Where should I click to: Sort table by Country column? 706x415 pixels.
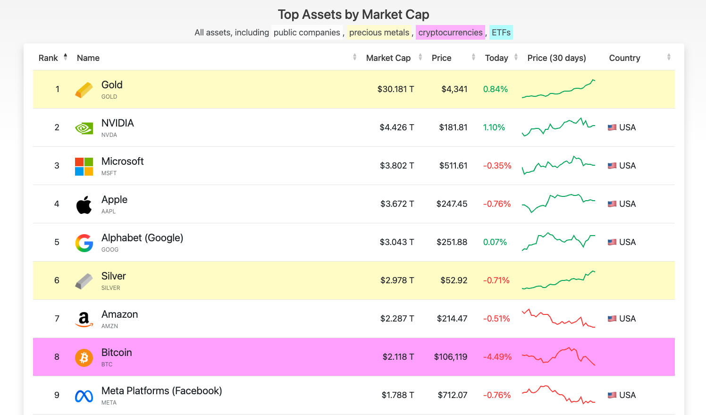point(669,57)
